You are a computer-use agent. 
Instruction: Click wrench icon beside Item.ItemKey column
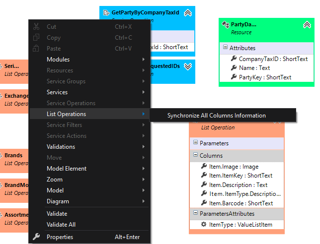coord(204,175)
